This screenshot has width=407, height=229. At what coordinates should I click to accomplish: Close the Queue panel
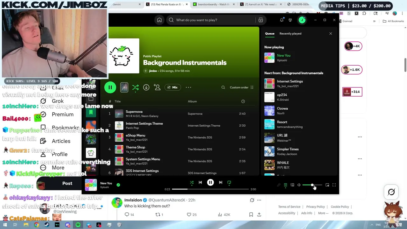click(x=330, y=34)
